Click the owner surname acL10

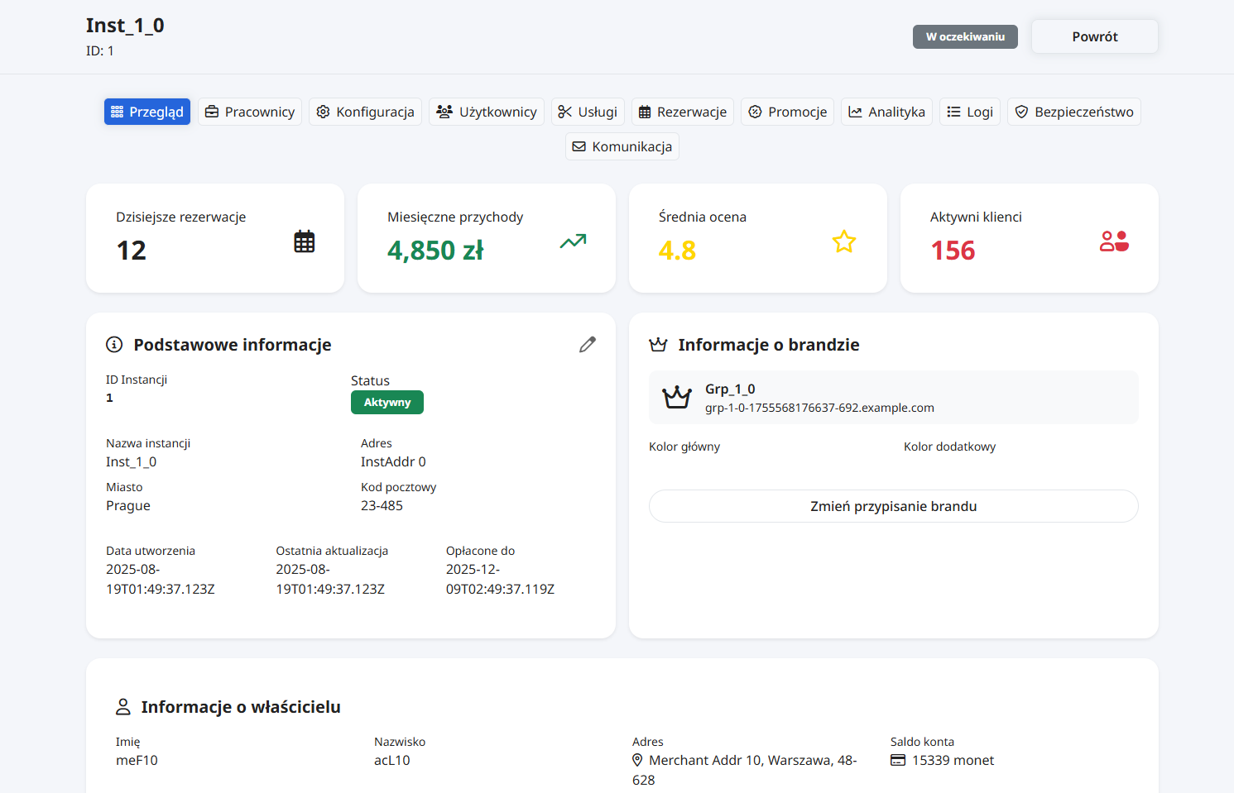[392, 760]
